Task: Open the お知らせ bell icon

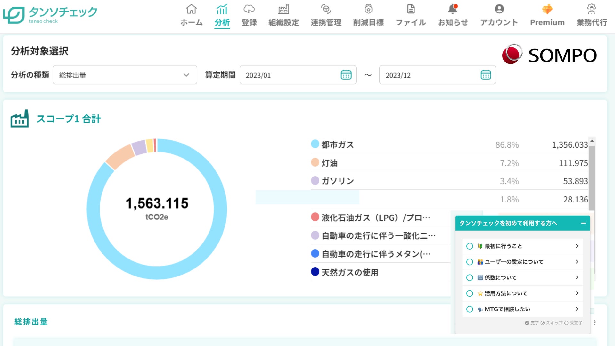Action: tap(453, 9)
